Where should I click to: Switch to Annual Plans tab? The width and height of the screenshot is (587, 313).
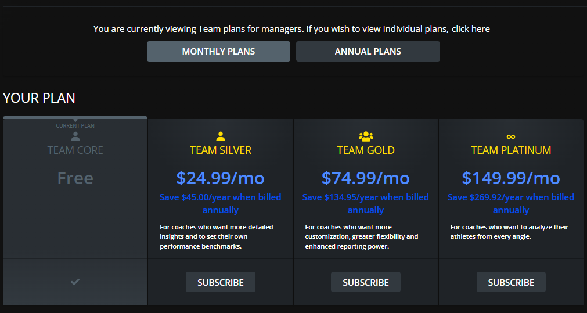pos(368,51)
